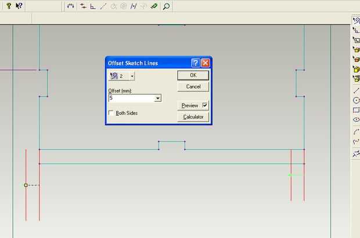The height and width of the screenshot is (238, 360).
Task: Select the Arc sketch tool
Action: pos(356,132)
